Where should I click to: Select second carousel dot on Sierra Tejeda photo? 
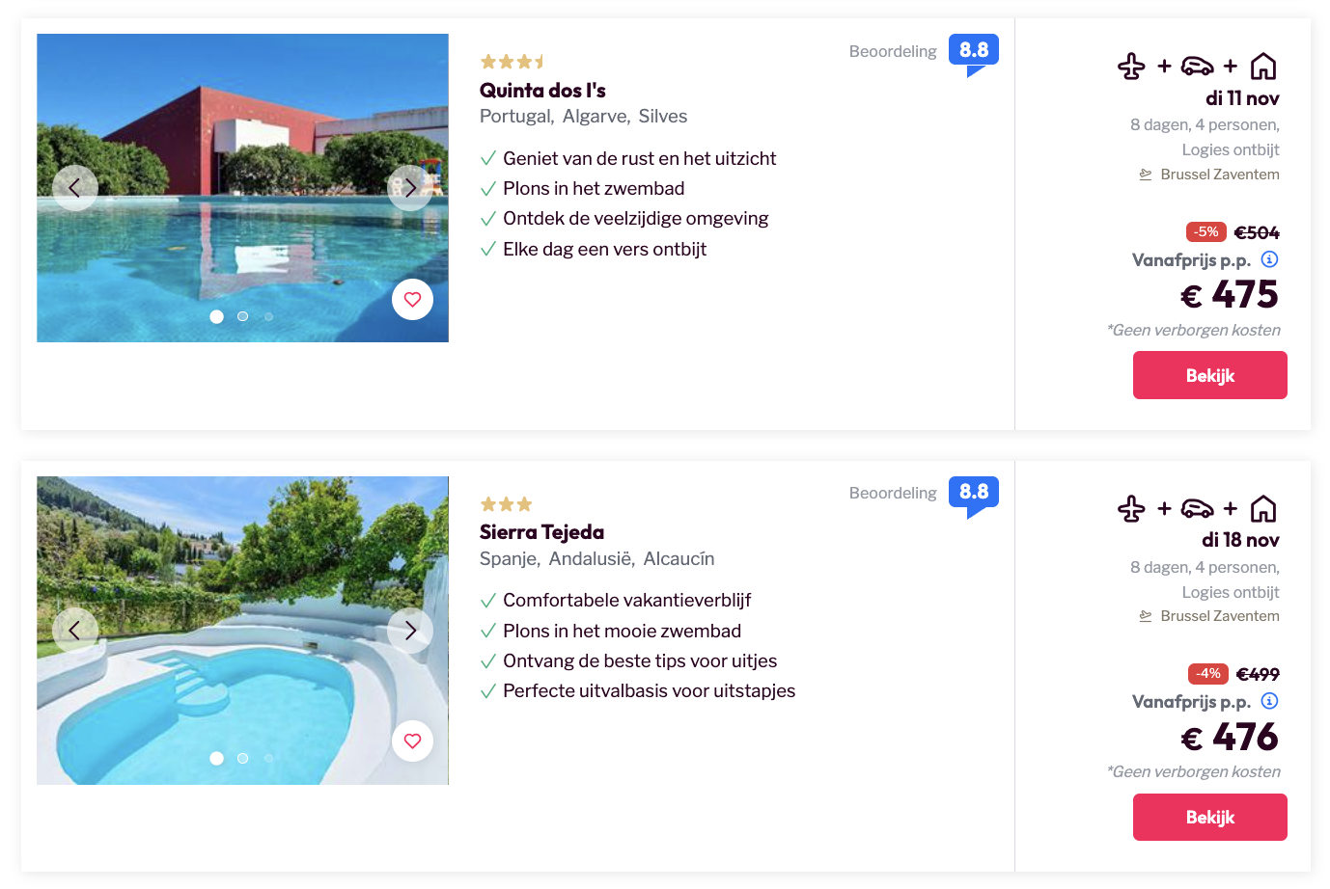click(x=243, y=758)
